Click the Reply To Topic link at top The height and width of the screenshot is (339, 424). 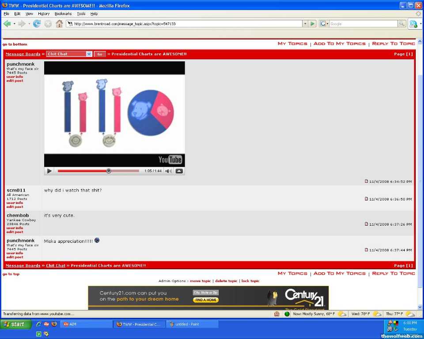[x=393, y=44]
